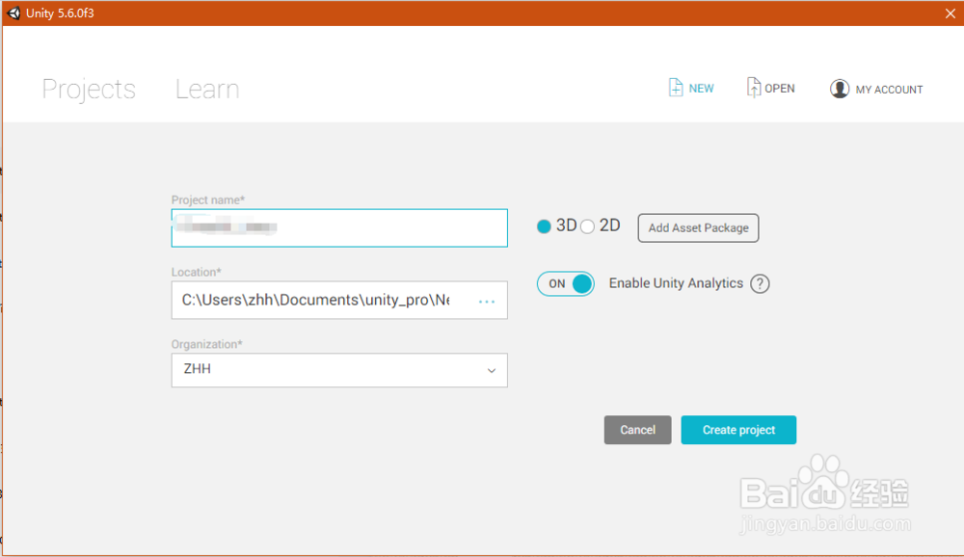The width and height of the screenshot is (964, 557).
Task: Click the OPEN label in header
Action: pos(780,89)
